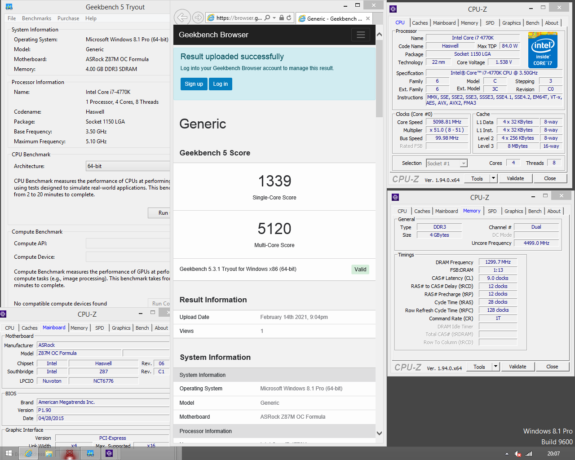Switch to Caches tab in top CPU-Z

(x=420, y=23)
